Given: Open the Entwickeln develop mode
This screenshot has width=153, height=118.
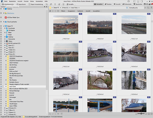Looking at the screenshot, I should pyautogui.click(x=128, y=4).
